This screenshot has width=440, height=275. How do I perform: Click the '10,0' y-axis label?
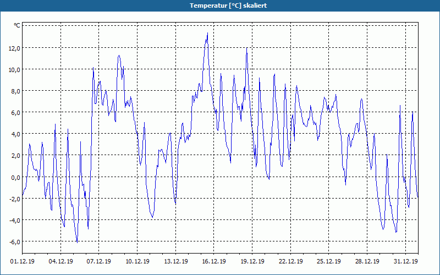(x=15, y=70)
